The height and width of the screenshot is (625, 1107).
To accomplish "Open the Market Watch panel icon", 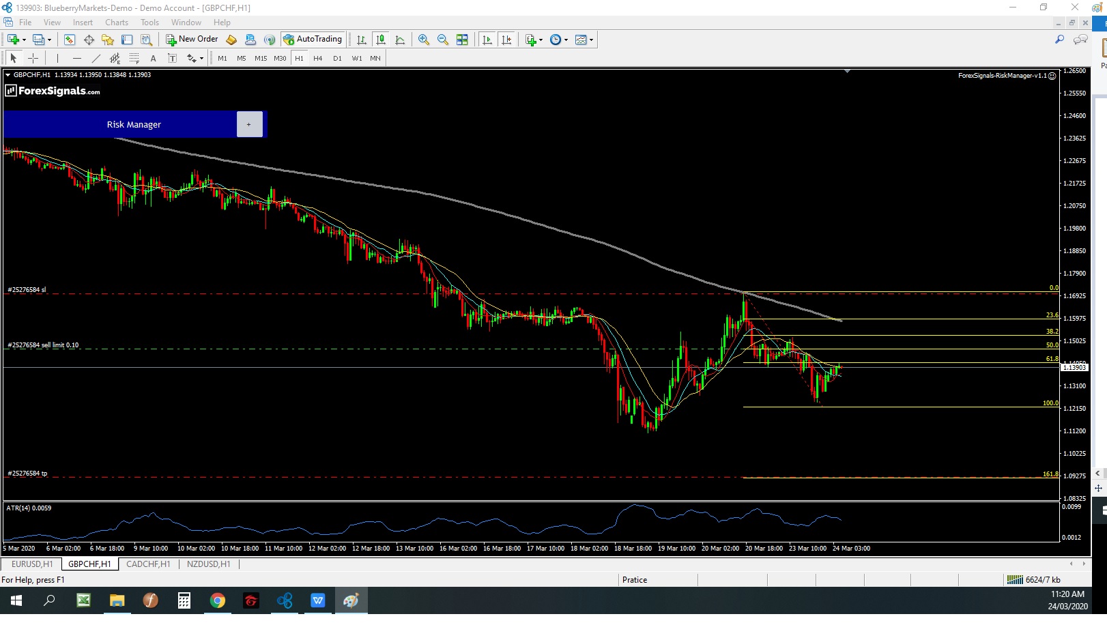I will point(69,40).
